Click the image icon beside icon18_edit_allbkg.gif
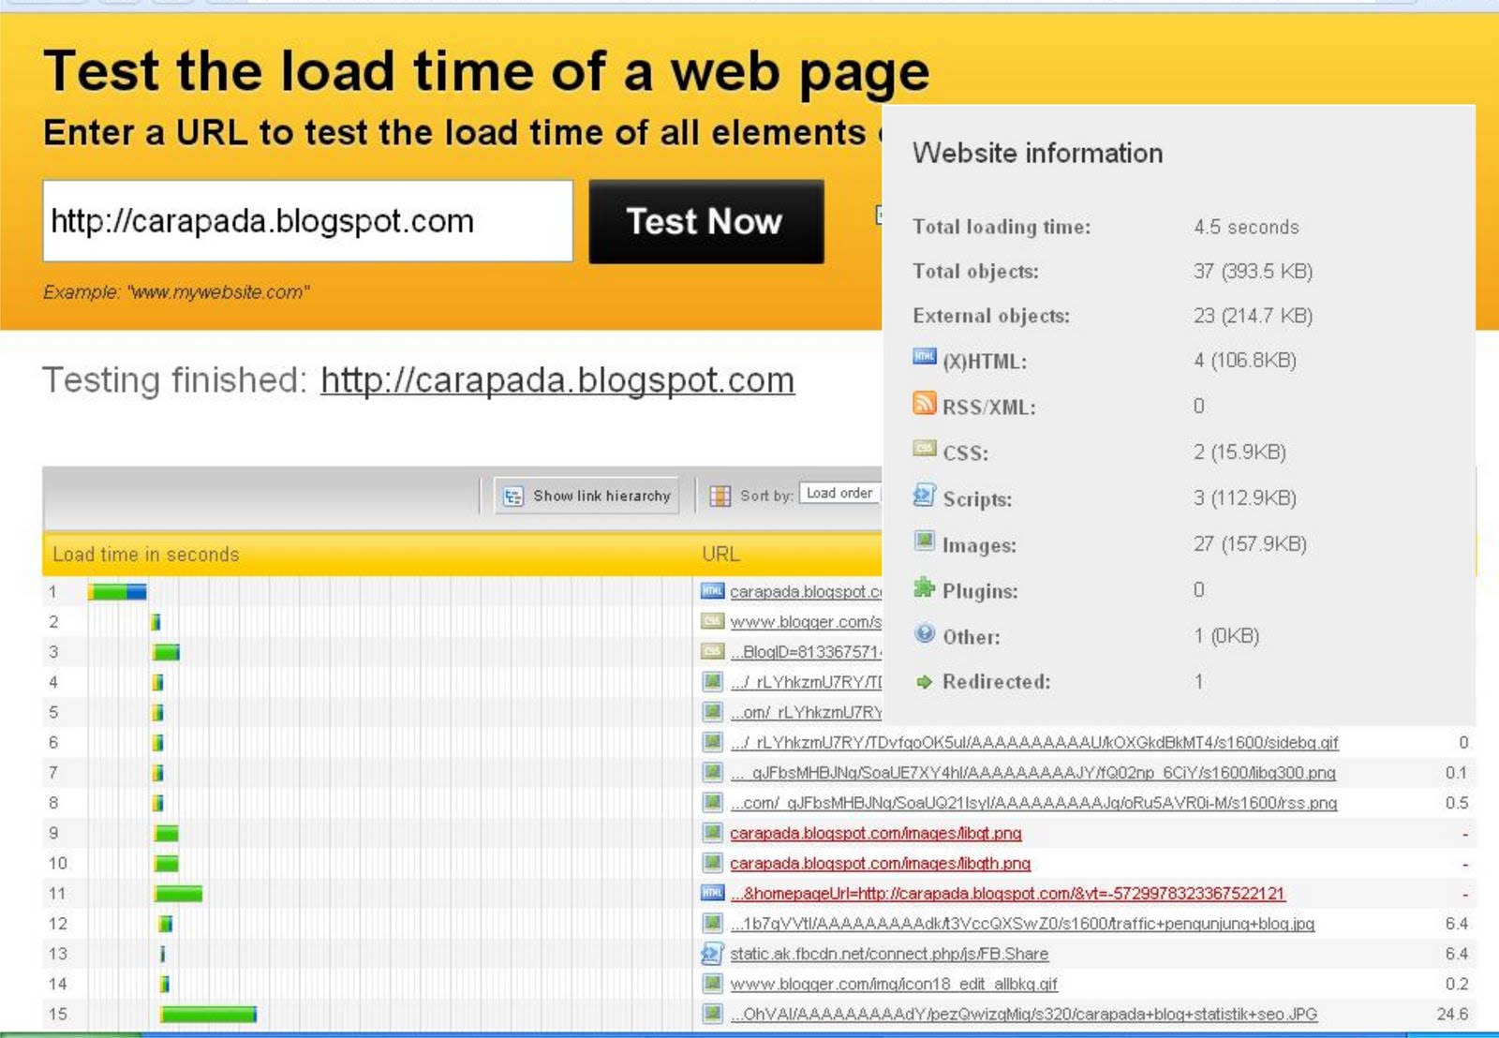 (x=712, y=984)
